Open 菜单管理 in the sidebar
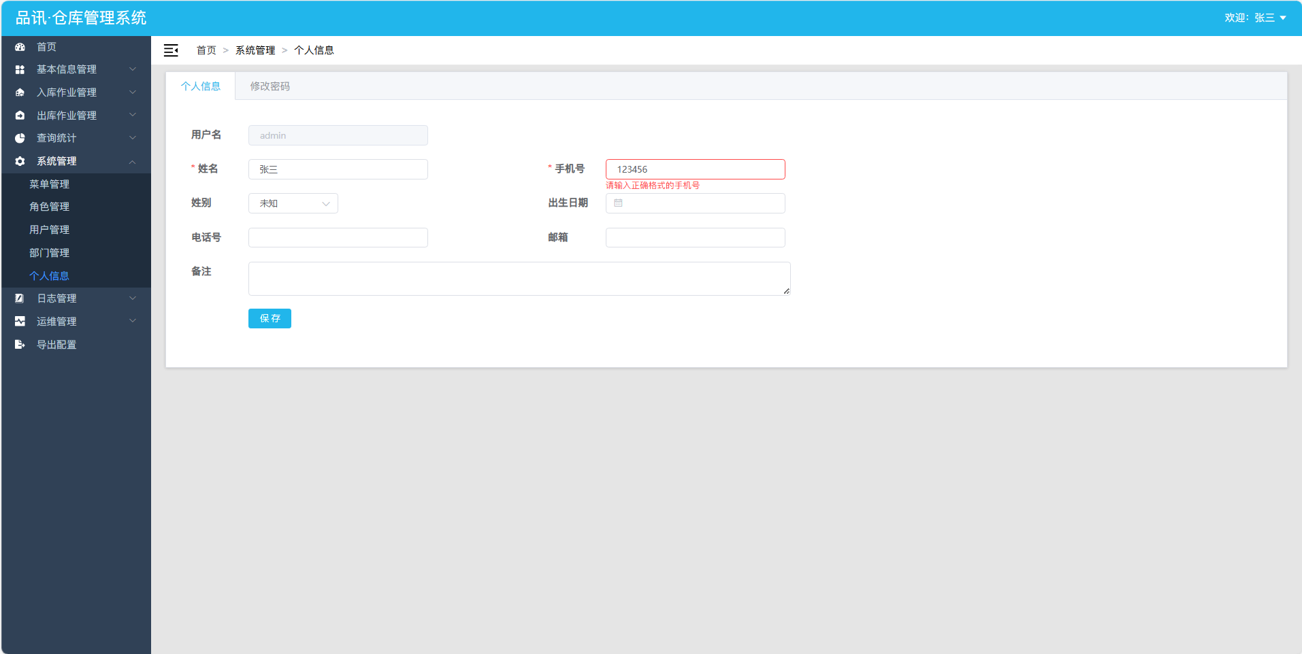Viewport: 1302px width, 654px height. tap(76, 184)
